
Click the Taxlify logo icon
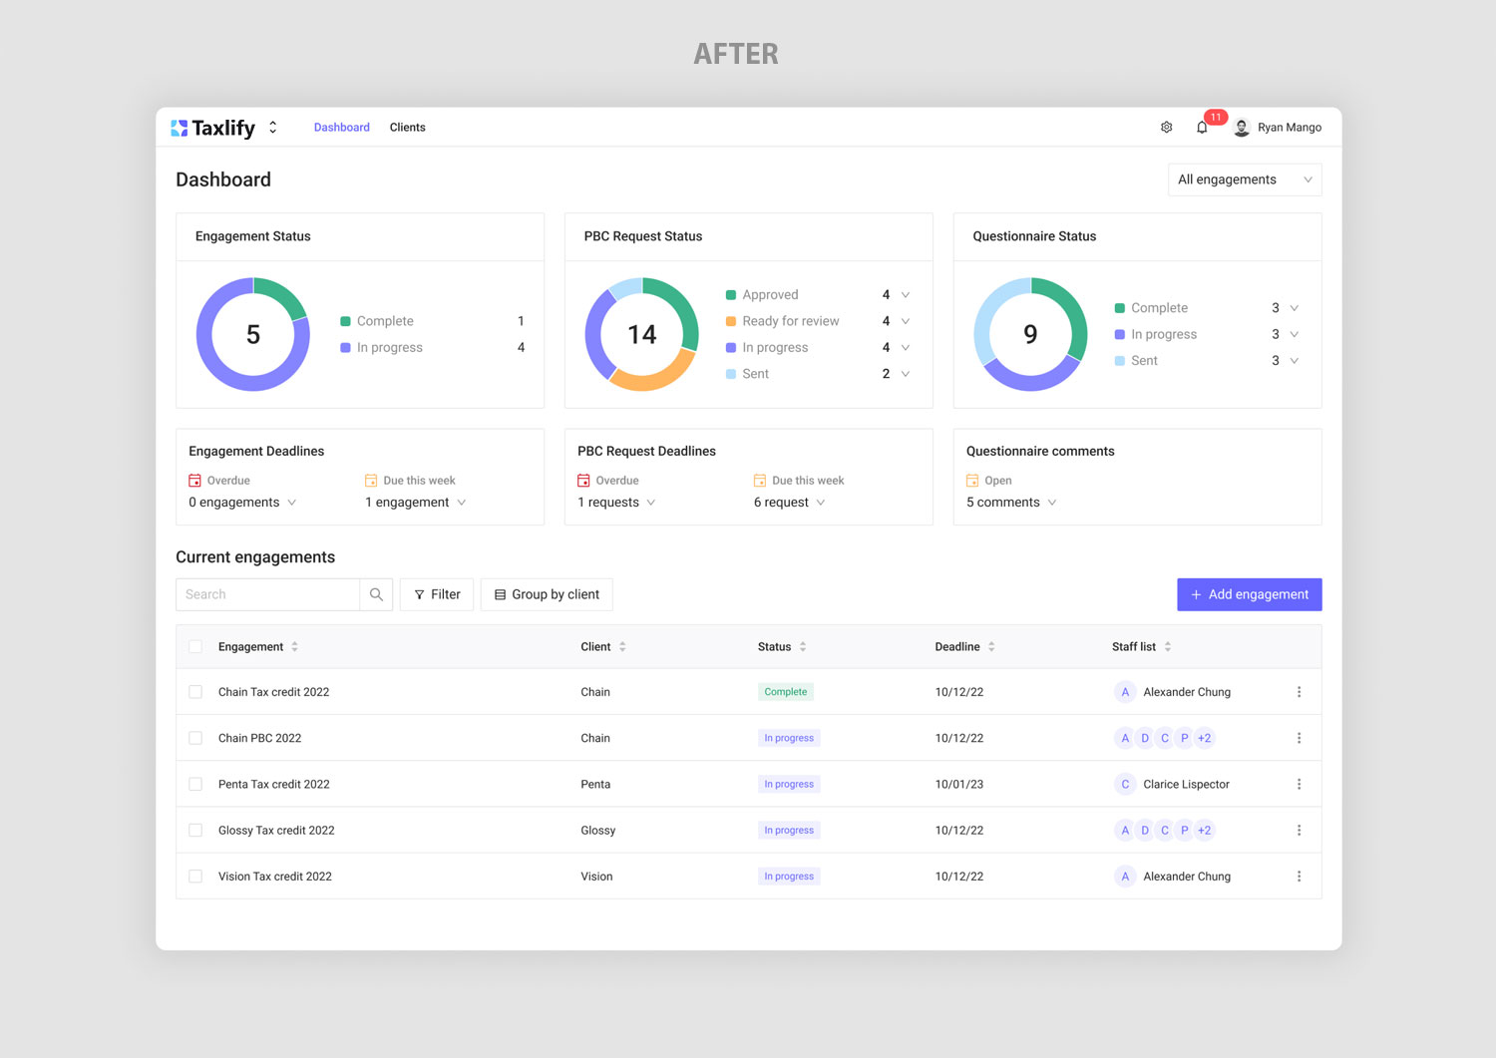click(180, 128)
